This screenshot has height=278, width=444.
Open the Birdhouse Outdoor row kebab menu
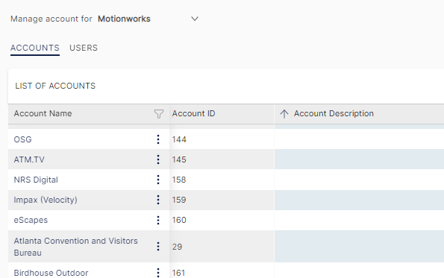pos(158,273)
